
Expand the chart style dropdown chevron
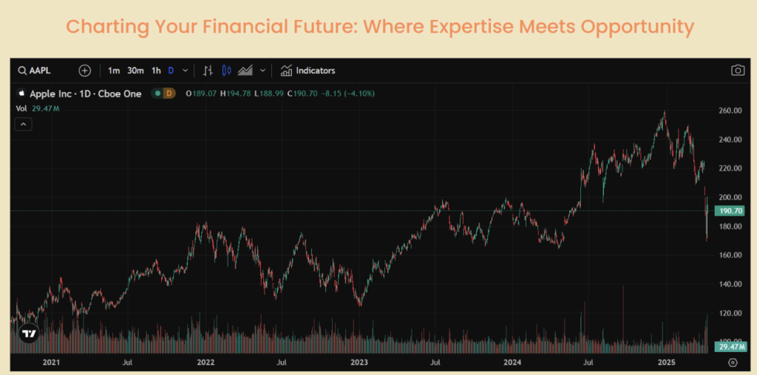[x=262, y=71]
